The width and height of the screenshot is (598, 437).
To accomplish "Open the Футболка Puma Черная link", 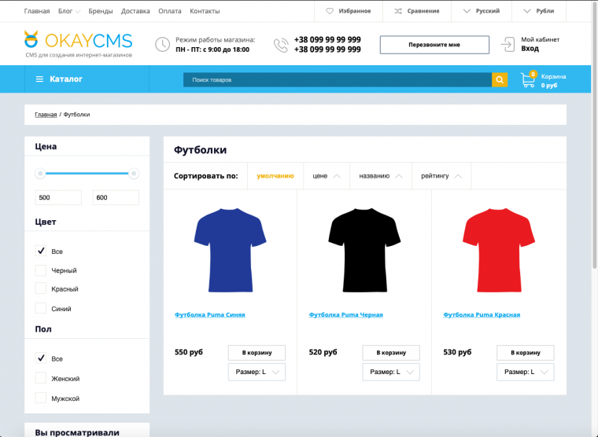I will (346, 314).
